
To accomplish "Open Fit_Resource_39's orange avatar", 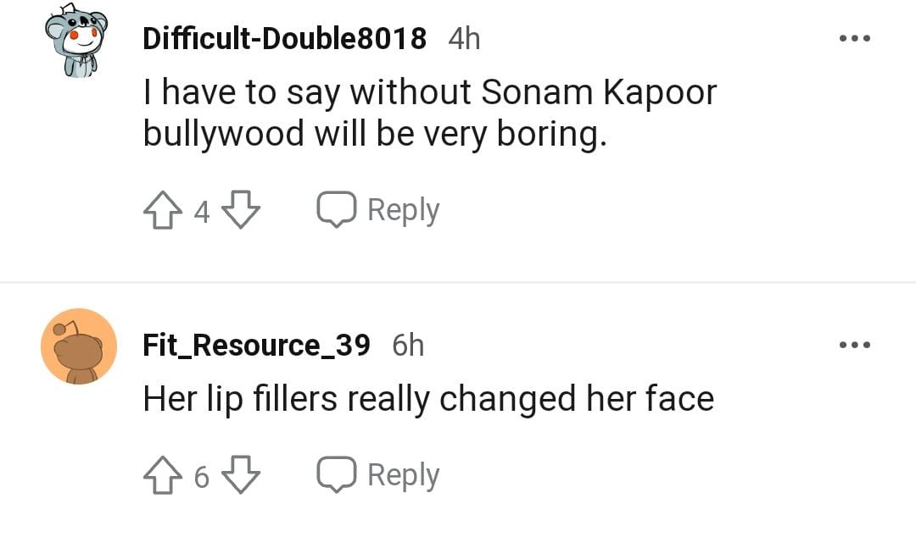I will tap(79, 346).
